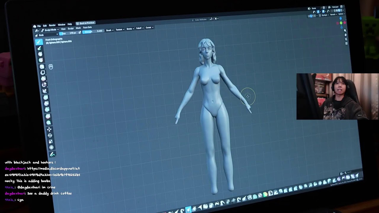The height and width of the screenshot is (213, 379).
Task: Open the Render menu
Action: [x=52, y=25]
